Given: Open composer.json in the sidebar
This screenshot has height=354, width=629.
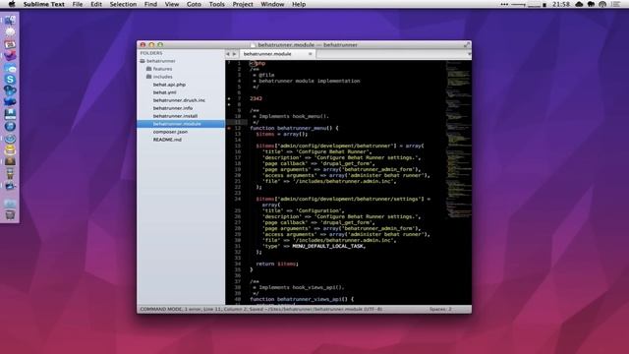Looking at the screenshot, I should coord(170,132).
